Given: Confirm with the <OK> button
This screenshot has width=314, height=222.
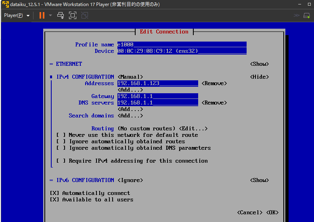Looking at the screenshot, I should pyautogui.click(x=272, y=212).
